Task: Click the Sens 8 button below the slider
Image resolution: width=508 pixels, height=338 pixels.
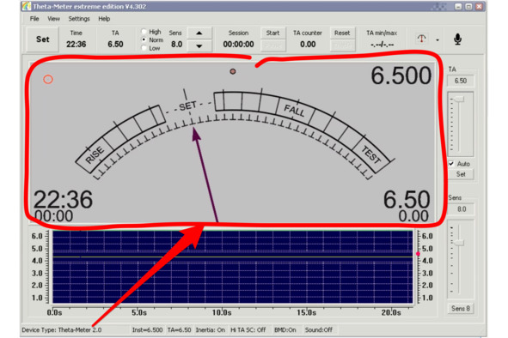Action: pyautogui.click(x=461, y=308)
